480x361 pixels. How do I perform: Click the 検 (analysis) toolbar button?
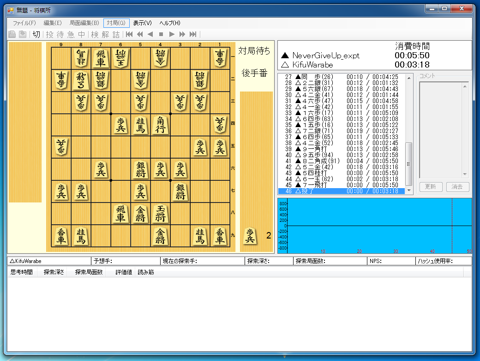click(x=95, y=34)
